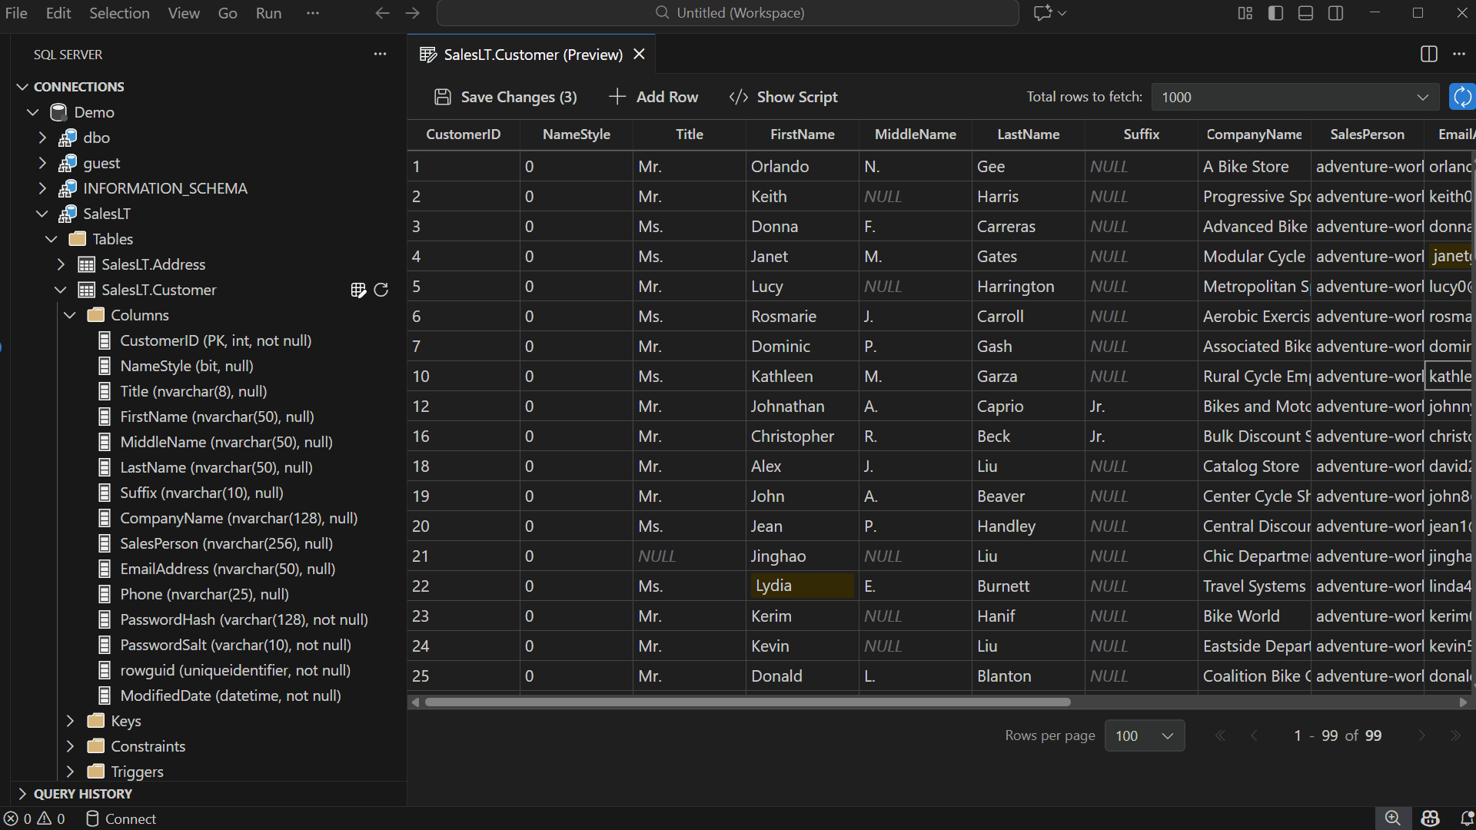Click the zoom icon in status bar
The width and height of the screenshot is (1476, 830).
1392,818
